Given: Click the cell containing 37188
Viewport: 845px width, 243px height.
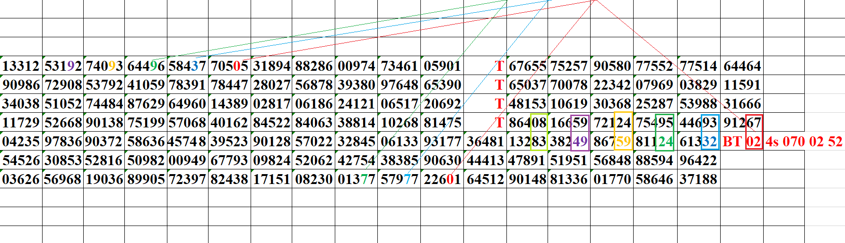Looking at the screenshot, I should click(x=698, y=179).
